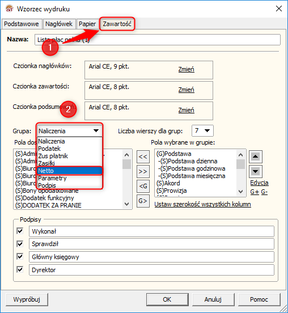Open Liczba wierszy dla grup dropdown
This screenshot has height=313, width=288.
(202, 131)
